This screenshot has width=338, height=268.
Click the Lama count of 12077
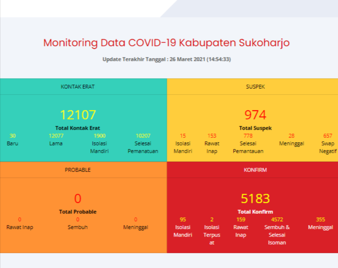pyautogui.click(x=56, y=136)
